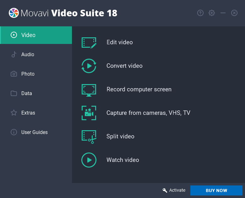Switch to the Audio tab

click(x=36, y=55)
